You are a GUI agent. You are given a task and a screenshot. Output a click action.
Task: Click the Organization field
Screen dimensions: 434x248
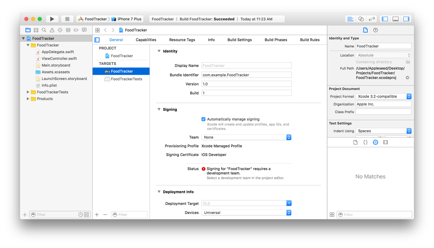point(383,104)
